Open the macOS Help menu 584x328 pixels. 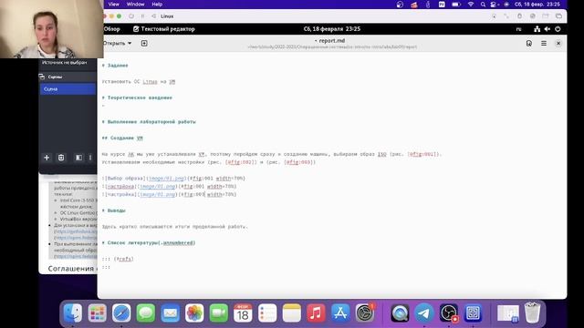tap(157, 5)
